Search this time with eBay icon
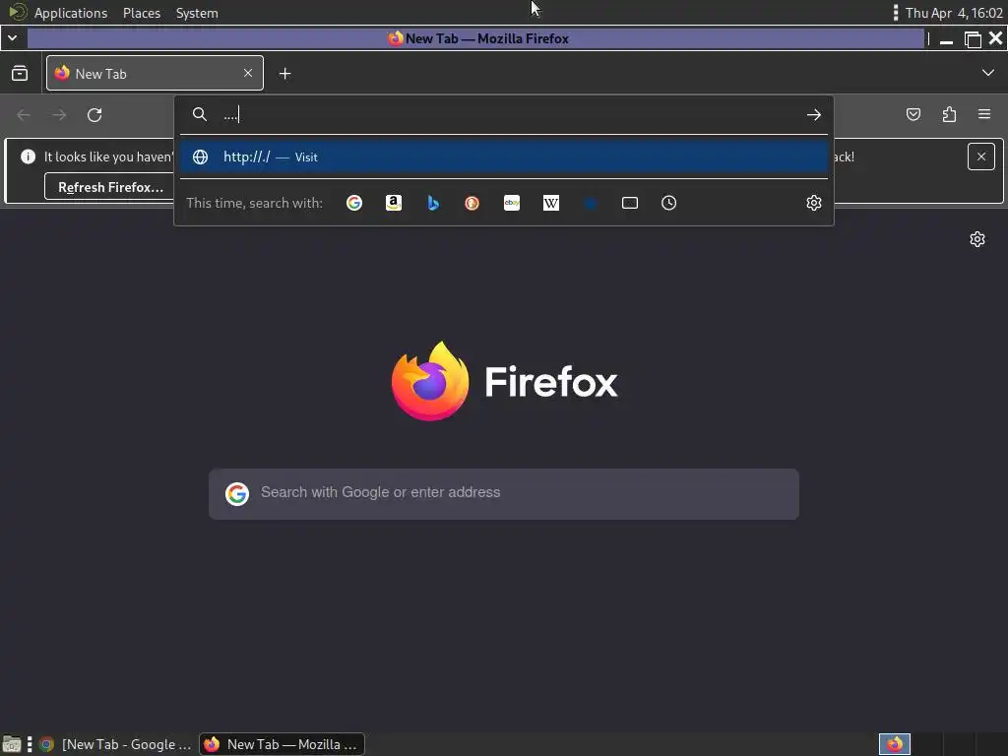1008x756 pixels. point(512,203)
